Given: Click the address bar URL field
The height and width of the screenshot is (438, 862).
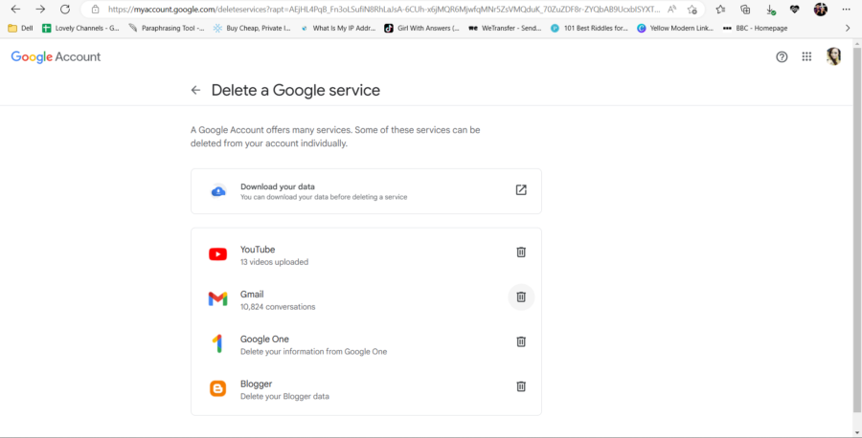Looking at the screenshot, I should point(384,10).
